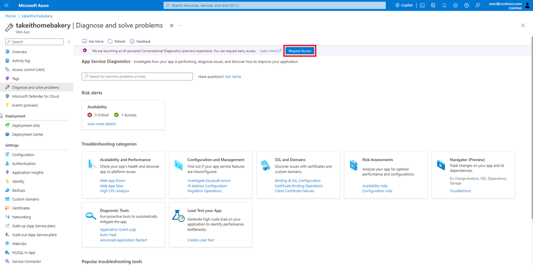Image resolution: width=533 pixels, height=267 pixels.
Task: Collapse the sidebar with double chevron
Action: [69, 42]
